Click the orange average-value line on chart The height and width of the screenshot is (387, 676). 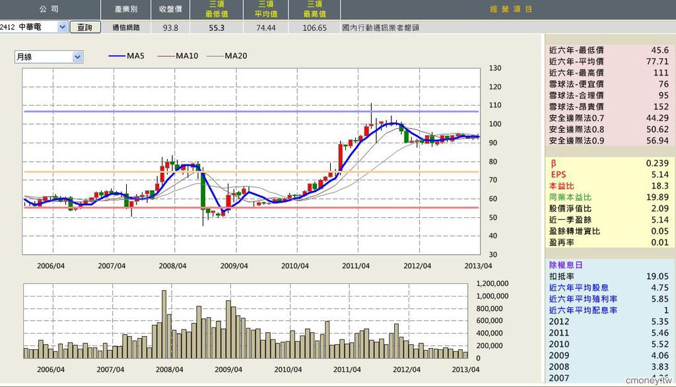coord(252,172)
